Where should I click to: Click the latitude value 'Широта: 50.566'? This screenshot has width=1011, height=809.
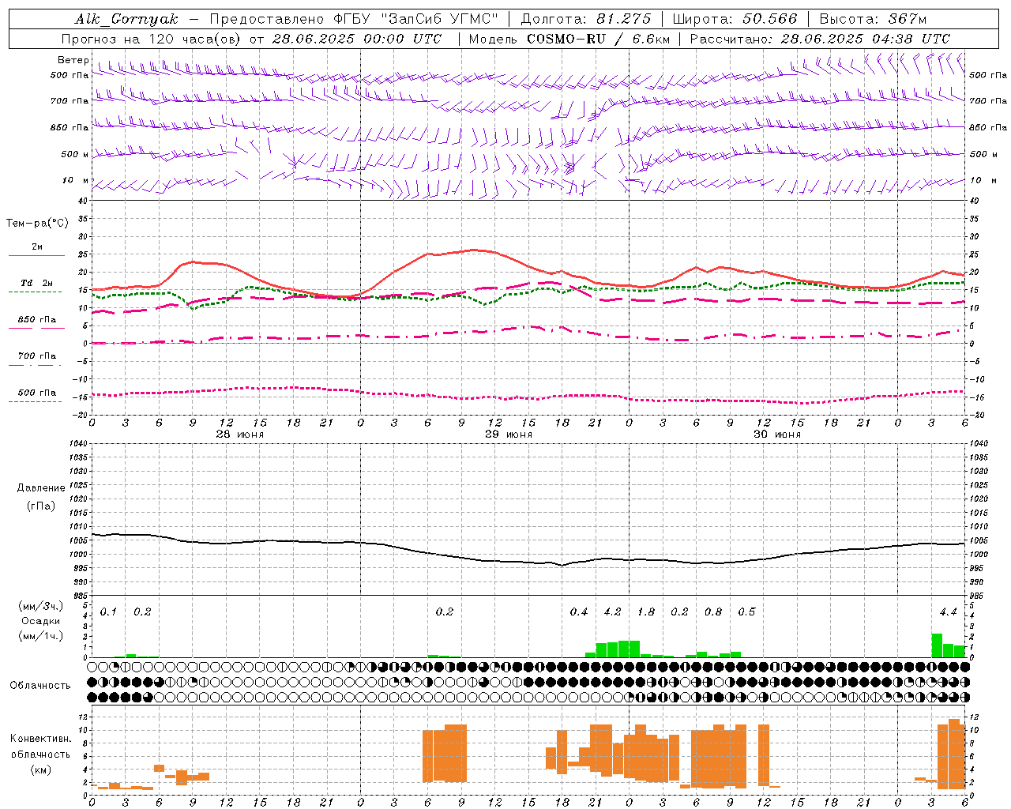[x=735, y=19]
